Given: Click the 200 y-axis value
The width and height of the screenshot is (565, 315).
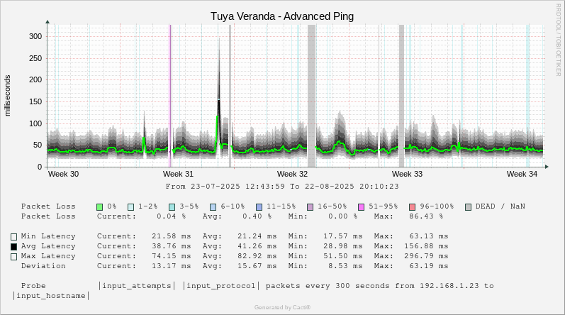Looking at the screenshot, I should 35,80.
